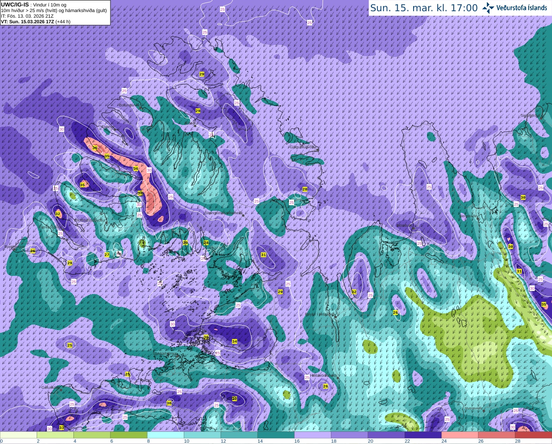Click the 4–6 m/s green legend swatch

point(92,435)
